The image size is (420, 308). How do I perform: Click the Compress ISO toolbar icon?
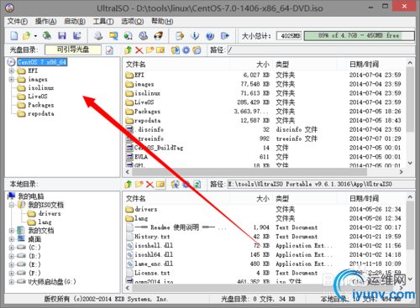click(113, 35)
